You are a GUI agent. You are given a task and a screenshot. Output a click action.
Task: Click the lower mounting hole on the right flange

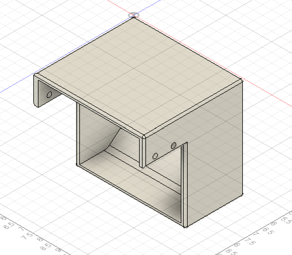(x=155, y=155)
